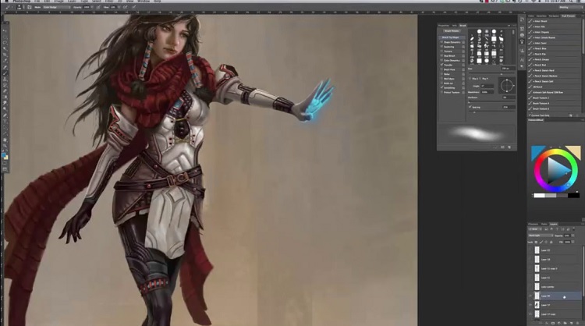
Task: Enable the Dual Brush checkbox
Action: pyautogui.click(x=441, y=55)
